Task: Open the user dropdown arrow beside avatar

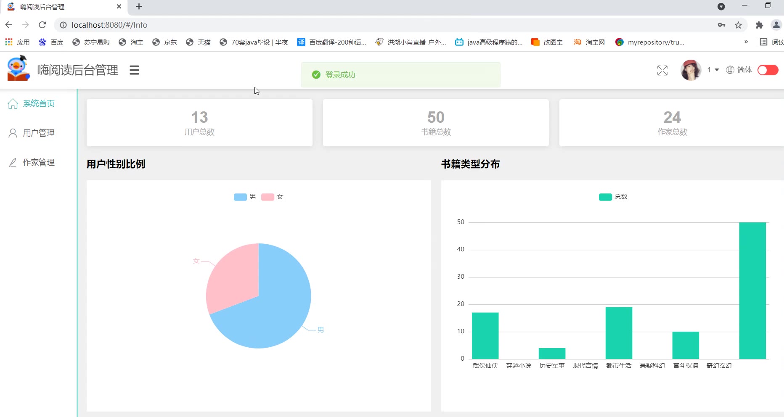Action: (x=717, y=70)
